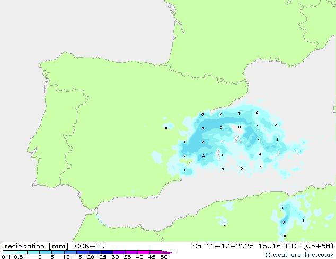Viewport: 336px width, 259px height.
Task: Click the 2–5 mm legend color swatch
Action: point(46,252)
